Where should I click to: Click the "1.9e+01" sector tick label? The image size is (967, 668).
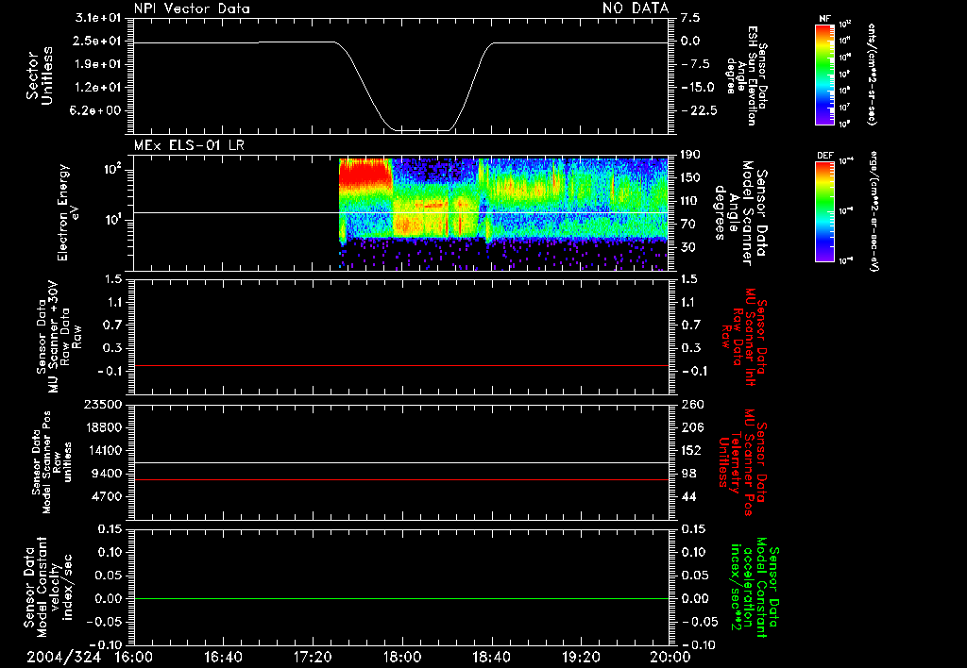(97, 64)
